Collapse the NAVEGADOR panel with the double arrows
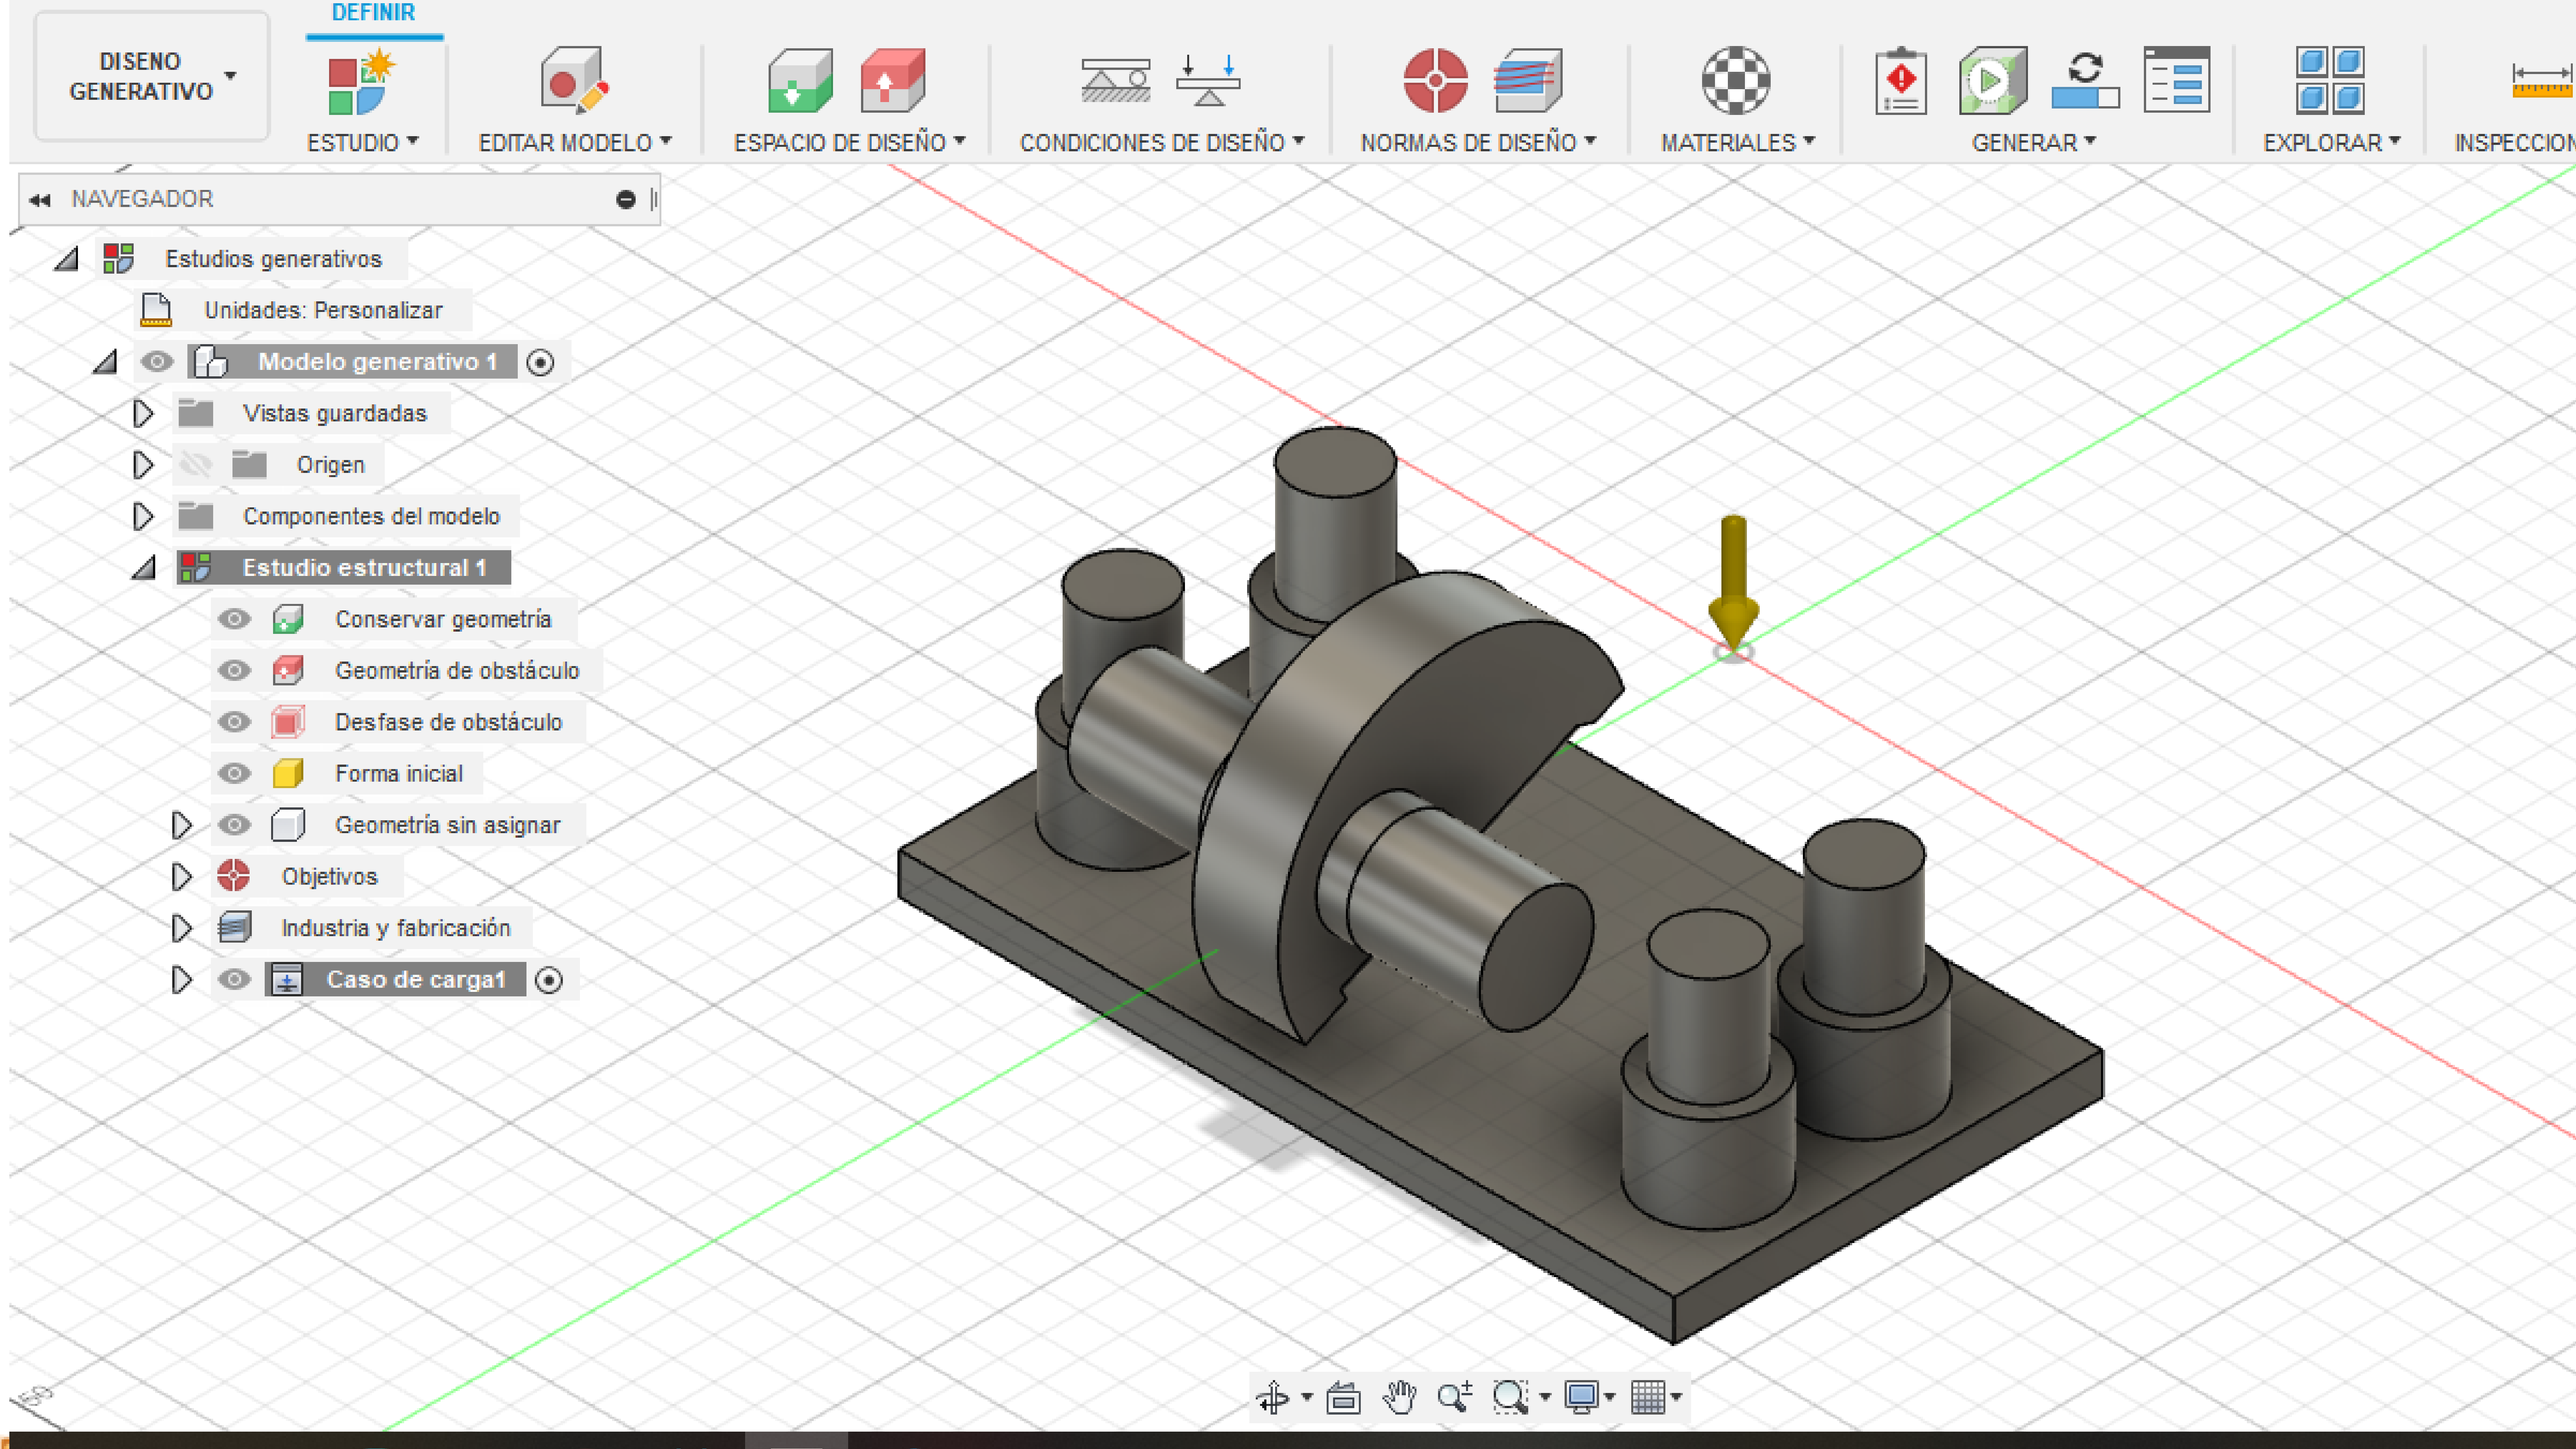This screenshot has width=2576, height=1449. pyautogui.click(x=40, y=199)
